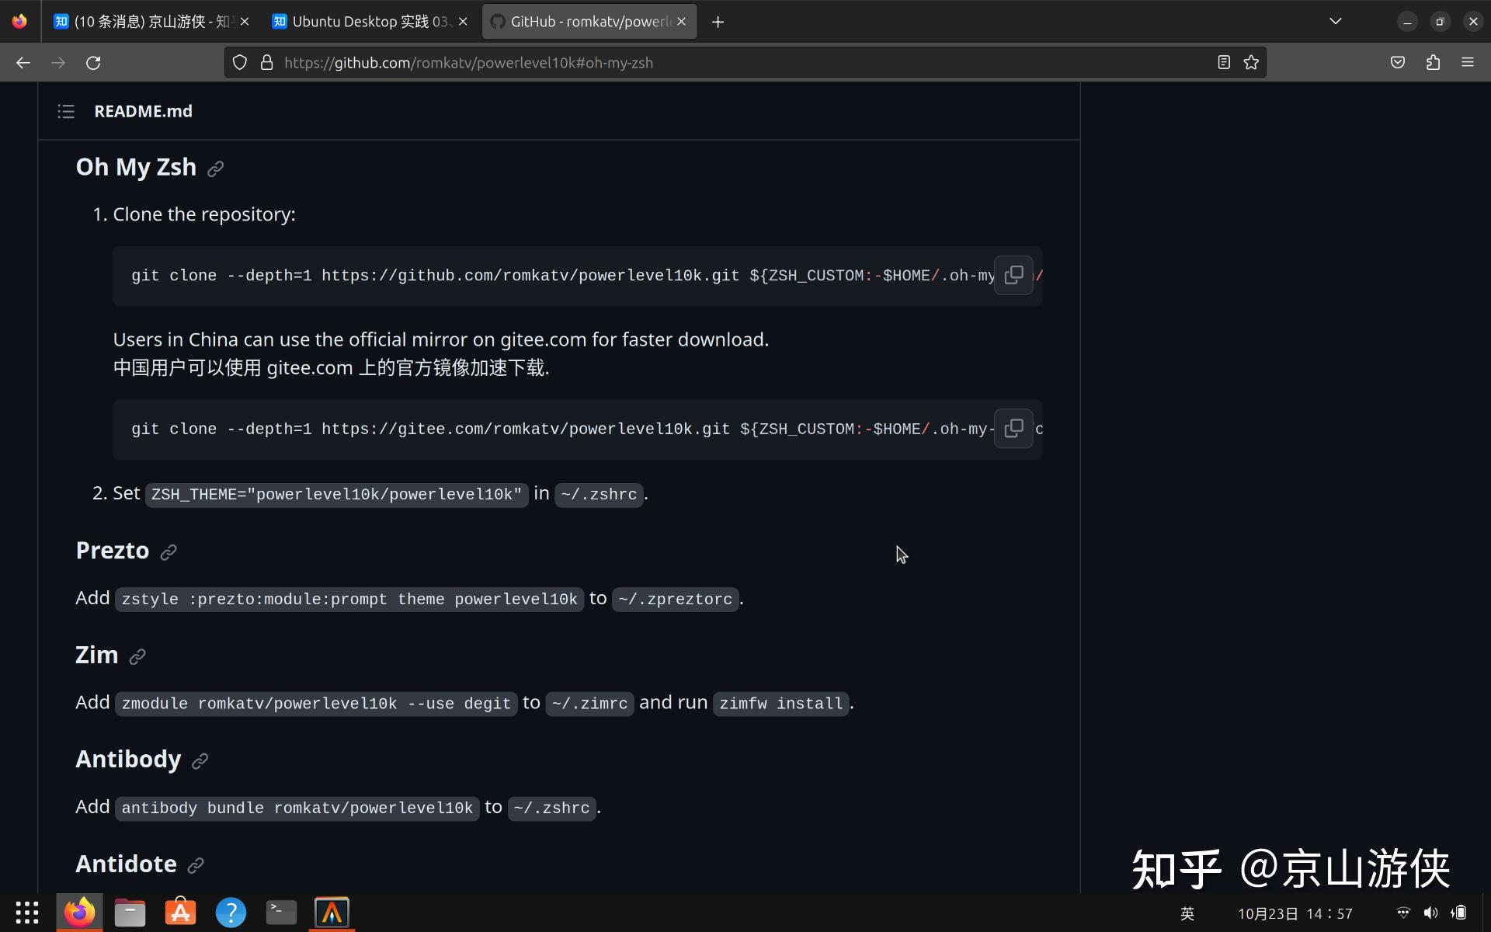Open a new tab with the plus button
1491x932 pixels.
(x=718, y=22)
